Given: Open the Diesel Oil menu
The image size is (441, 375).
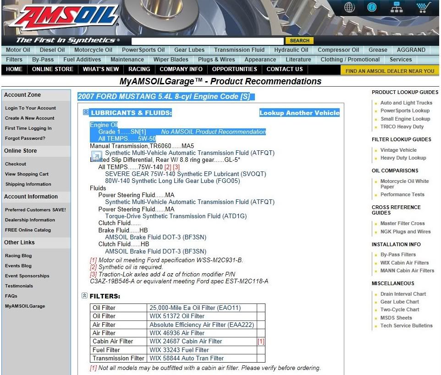Looking at the screenshot, I should coord(52,50).
